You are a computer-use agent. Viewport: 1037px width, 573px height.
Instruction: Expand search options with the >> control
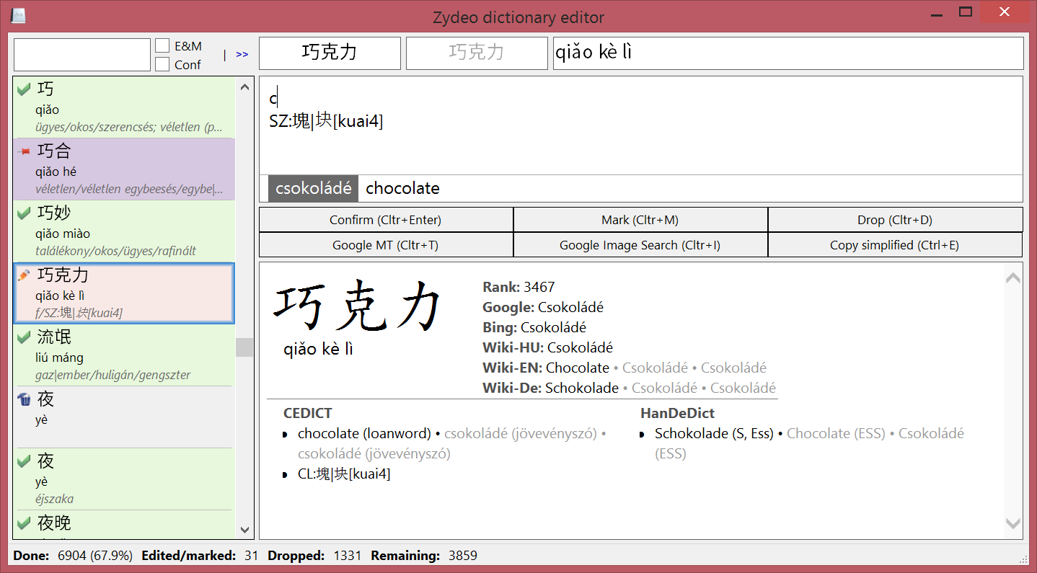pos(242,53)
